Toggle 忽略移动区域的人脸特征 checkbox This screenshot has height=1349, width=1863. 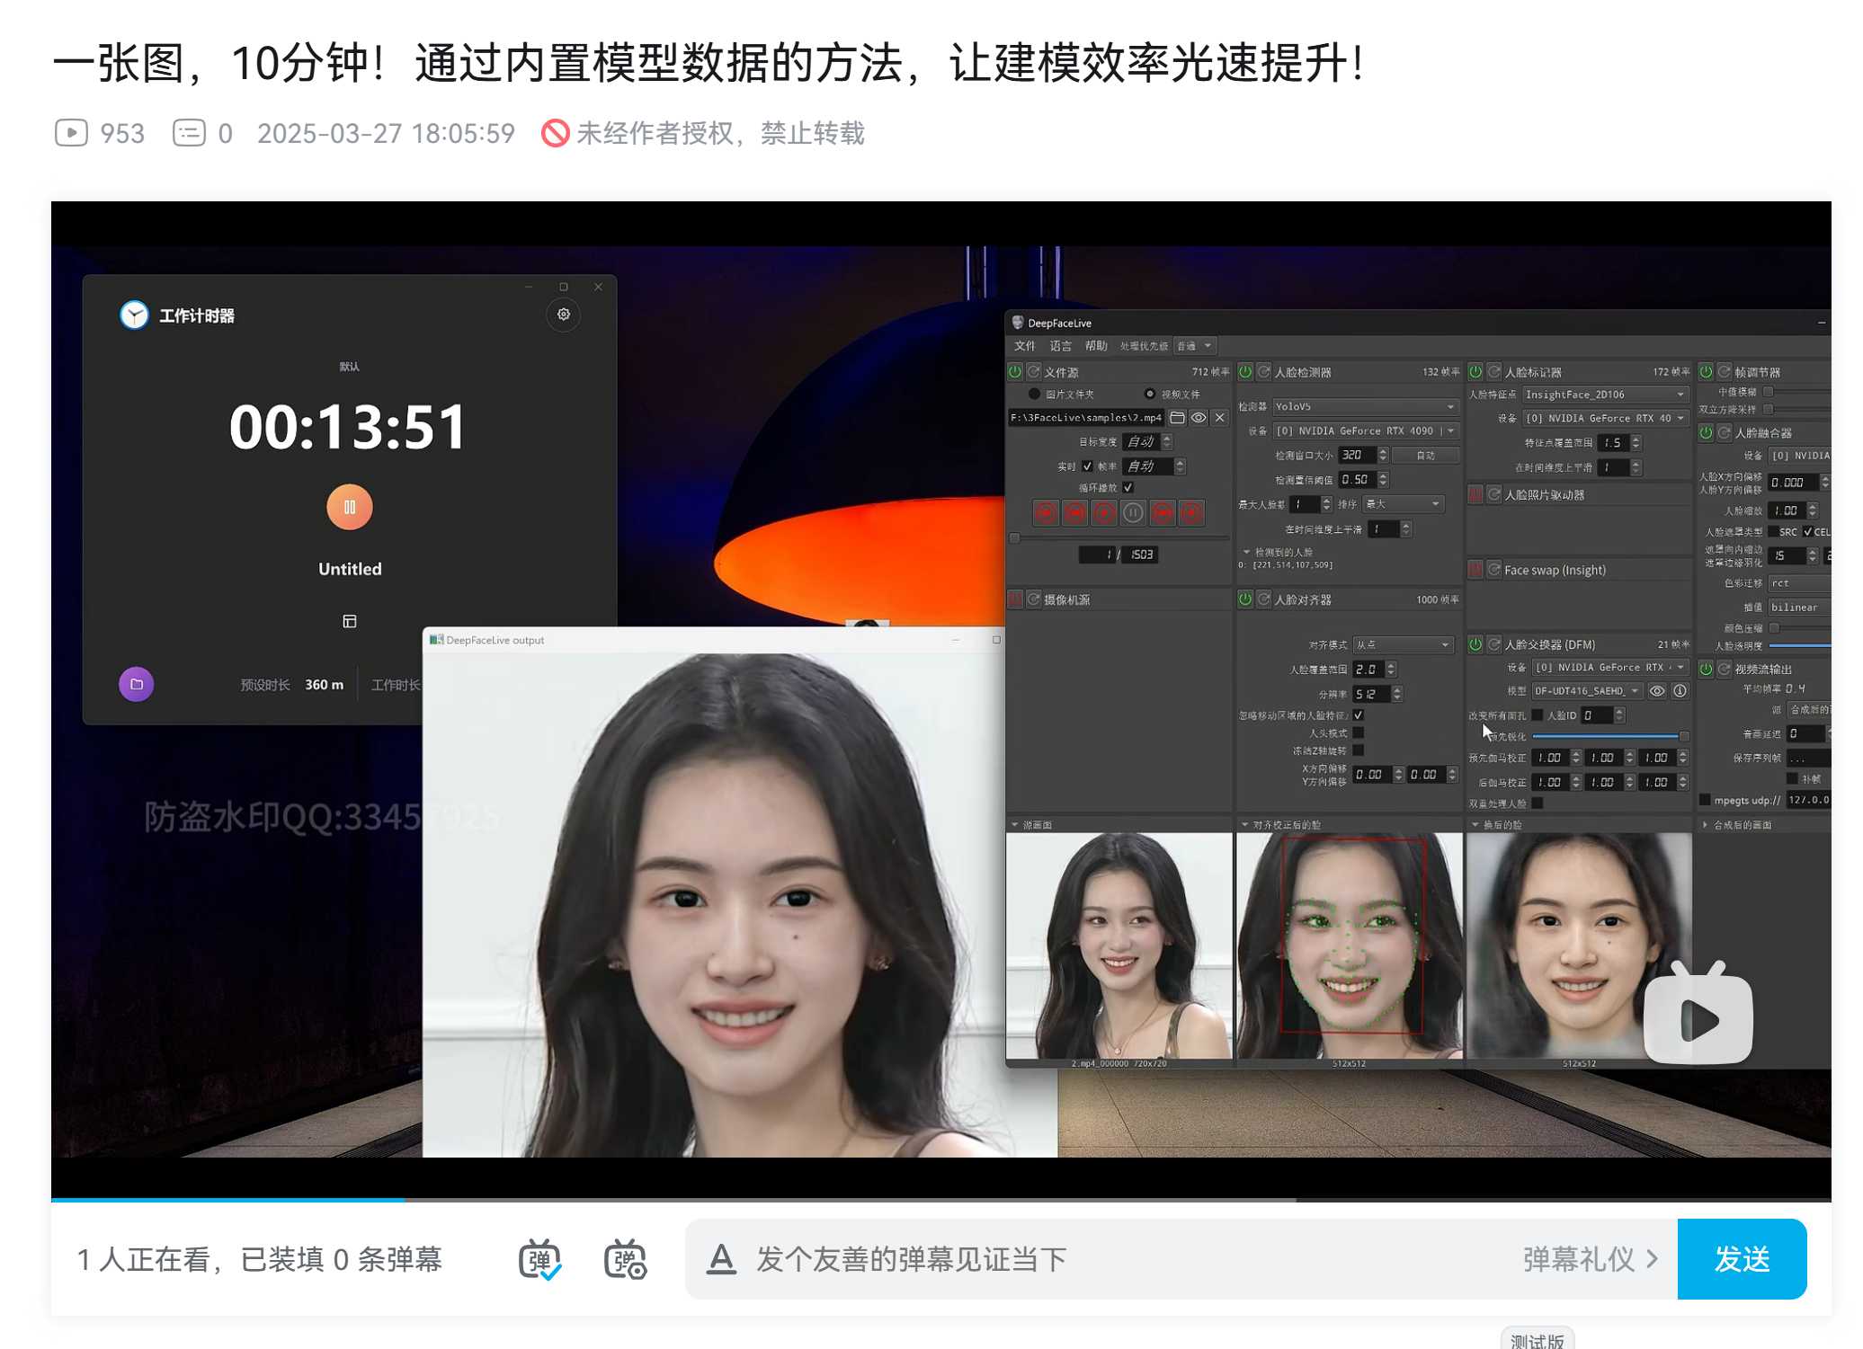[x=1359, y=715]
